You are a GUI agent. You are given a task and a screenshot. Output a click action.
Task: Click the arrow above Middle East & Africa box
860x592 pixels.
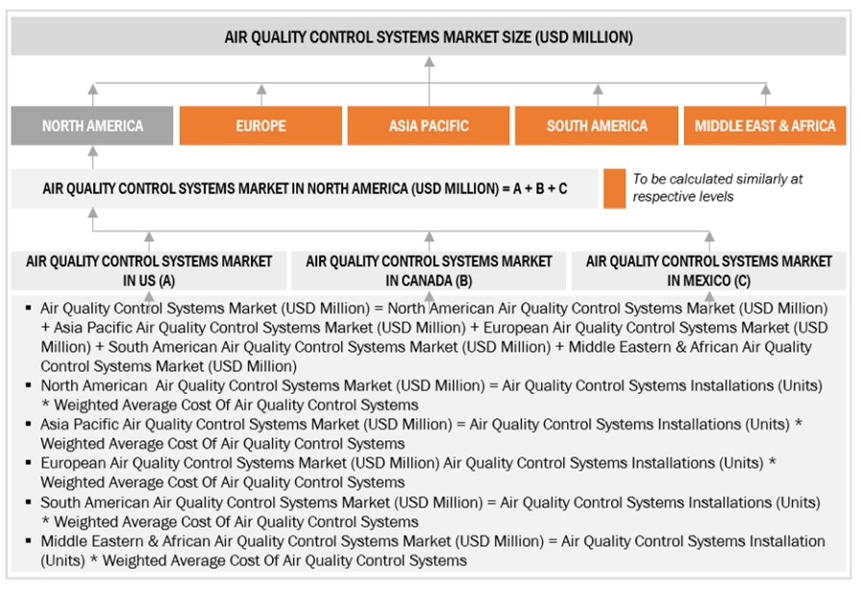click(x=765, y=92)
